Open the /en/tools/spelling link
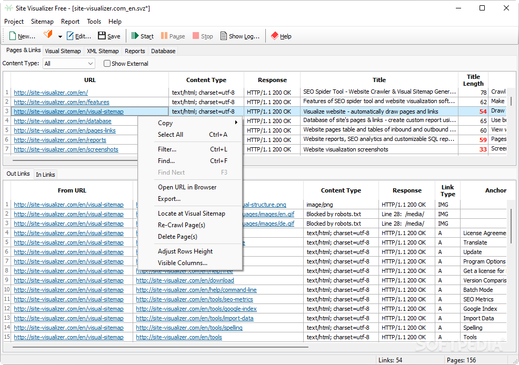 pyautogui.click(x=189, y=328)
